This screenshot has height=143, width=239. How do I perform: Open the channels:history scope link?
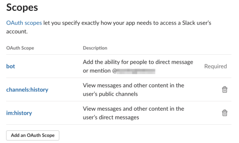[27, 90]
